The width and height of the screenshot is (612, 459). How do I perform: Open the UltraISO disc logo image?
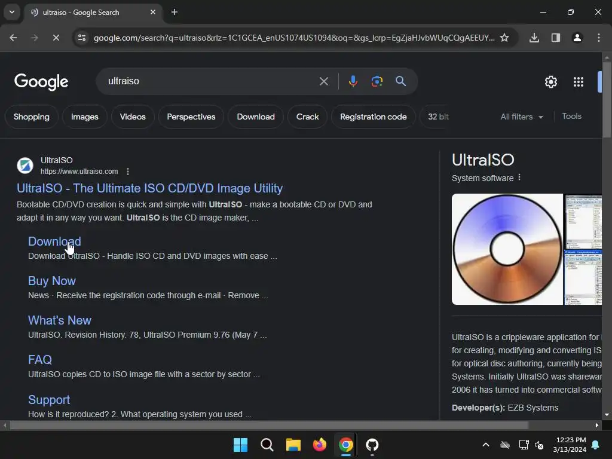[x=507, y=249]
